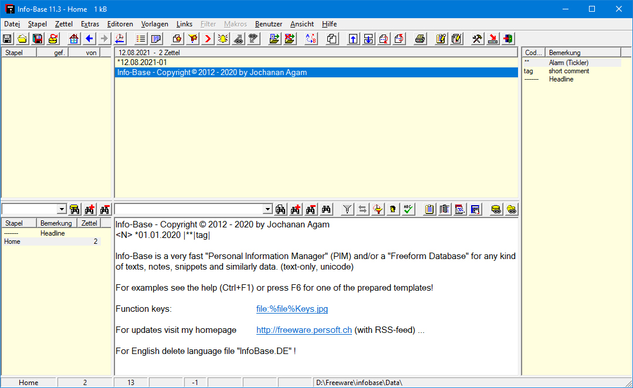This screenshot has height=388, width=633.
Task: Click the A to B replace icon
Action: pyautogui.click(x=311, y=39)
